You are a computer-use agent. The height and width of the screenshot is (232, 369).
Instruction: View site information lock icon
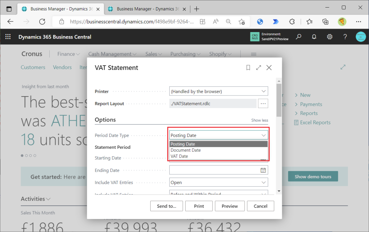click(62, 22)
